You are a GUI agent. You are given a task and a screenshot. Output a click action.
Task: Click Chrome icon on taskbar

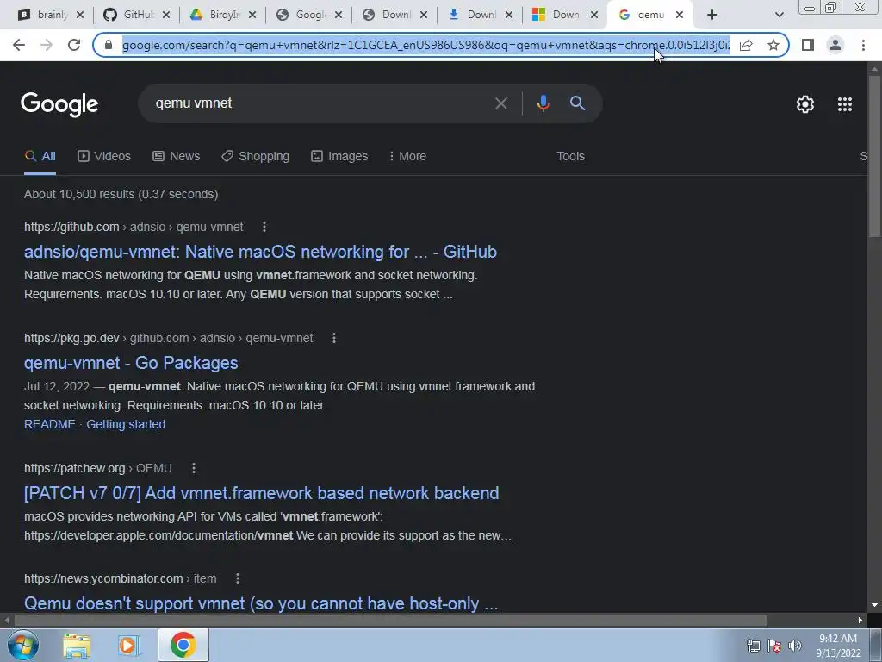(183, 646)
